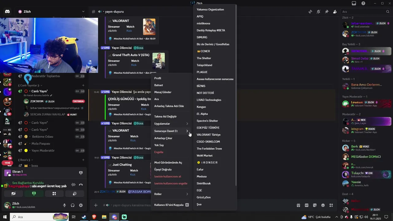Show hidden system tray icons

(336, 217)
